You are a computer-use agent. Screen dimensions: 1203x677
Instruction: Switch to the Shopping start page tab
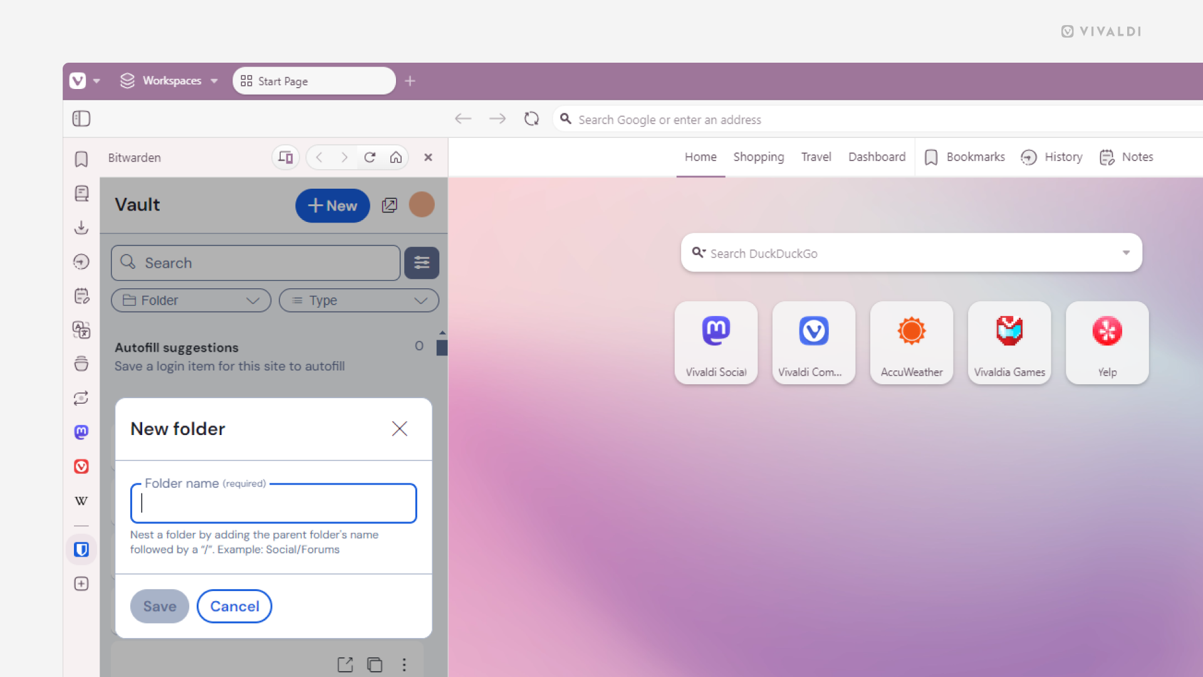(x=759, y=157)
